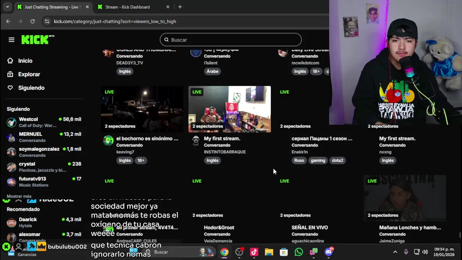The image size is (462, 260).
Task: Click the kick.com URL address bar
Action: pos(115,21)
